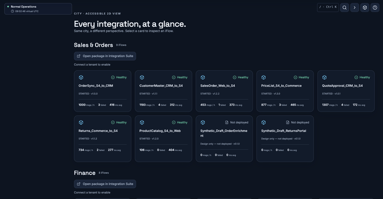Select the Returns_Commerce_to_S4 card title

(x=98, y=131)
